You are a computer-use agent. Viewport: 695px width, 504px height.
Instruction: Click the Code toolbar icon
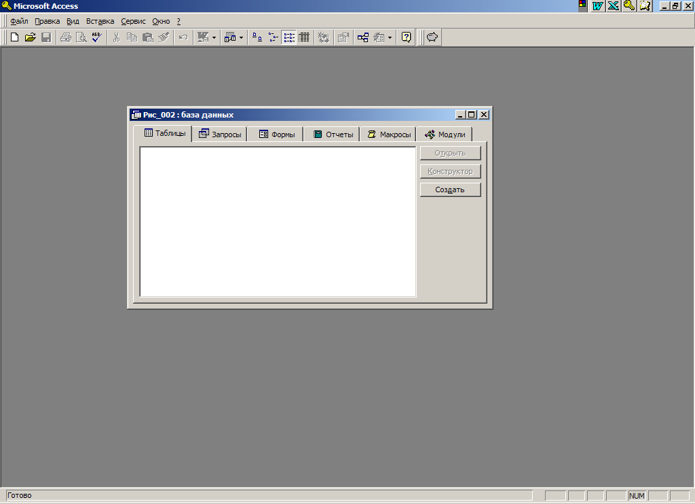pos(324,37)
